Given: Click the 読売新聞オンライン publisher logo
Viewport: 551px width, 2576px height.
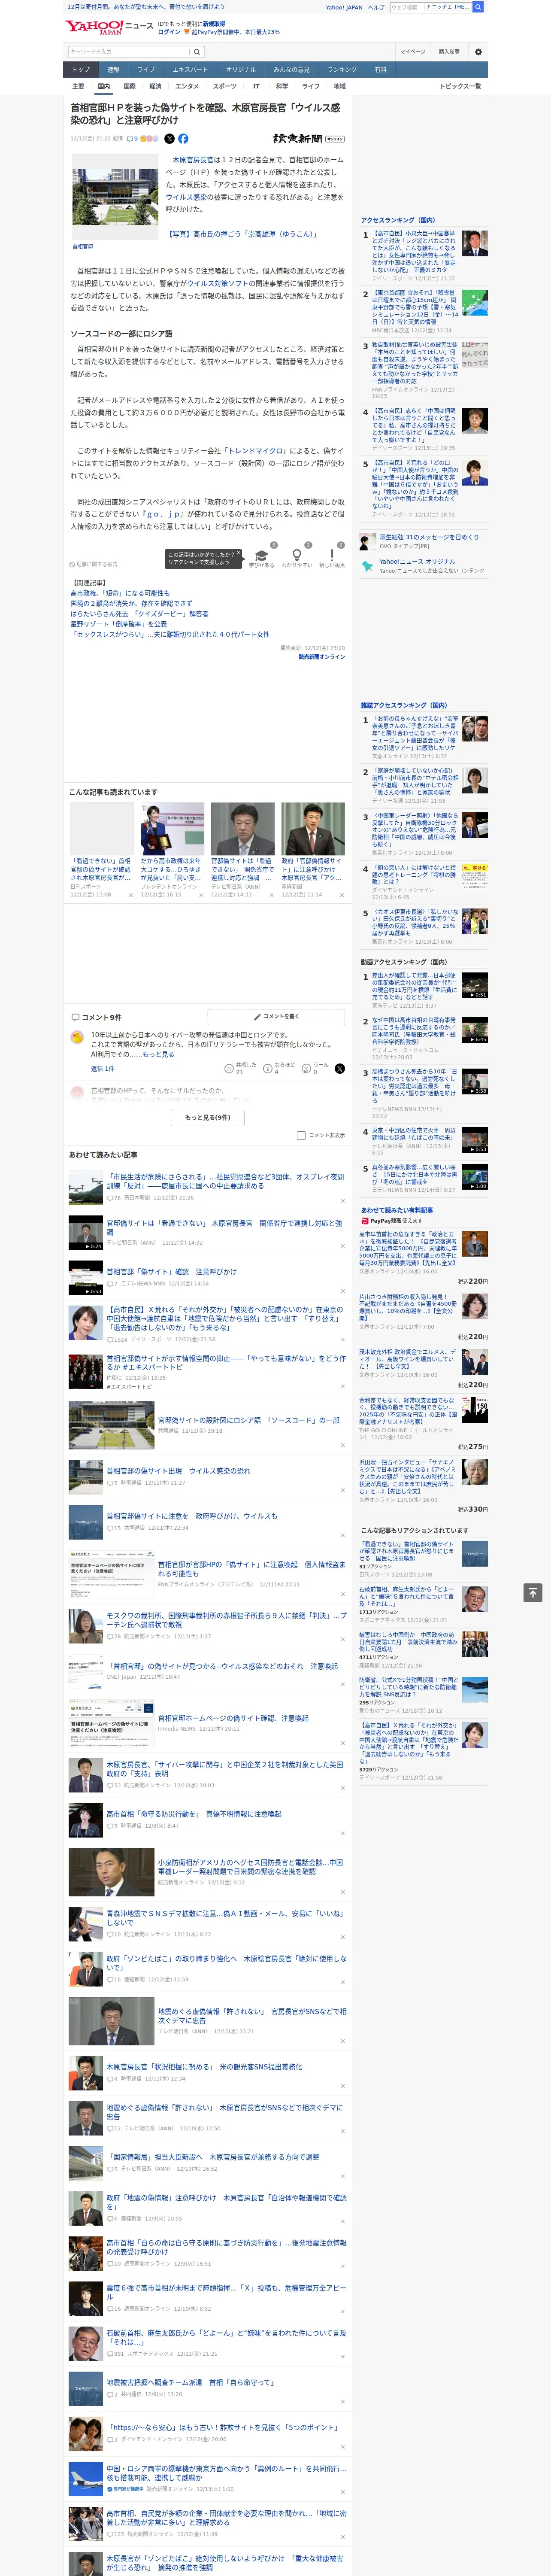Looking at the screenshot, I should 309,139.
